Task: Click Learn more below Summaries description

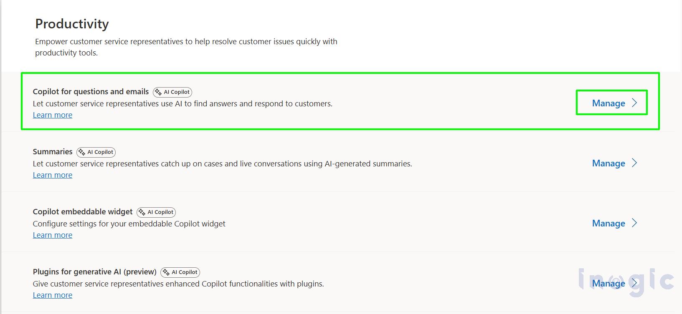Action: tap(52, 175)
